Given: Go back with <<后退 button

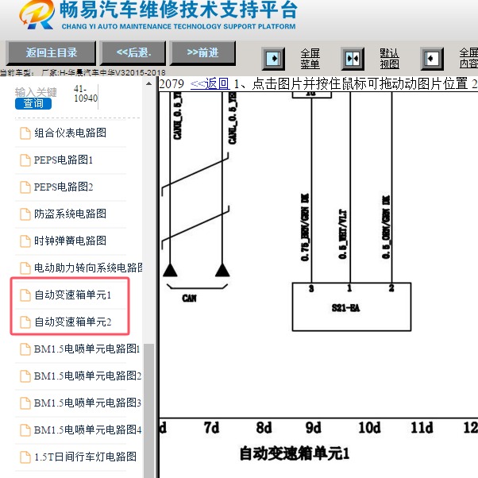Looking at the screenshot, I should pos(133,53).
